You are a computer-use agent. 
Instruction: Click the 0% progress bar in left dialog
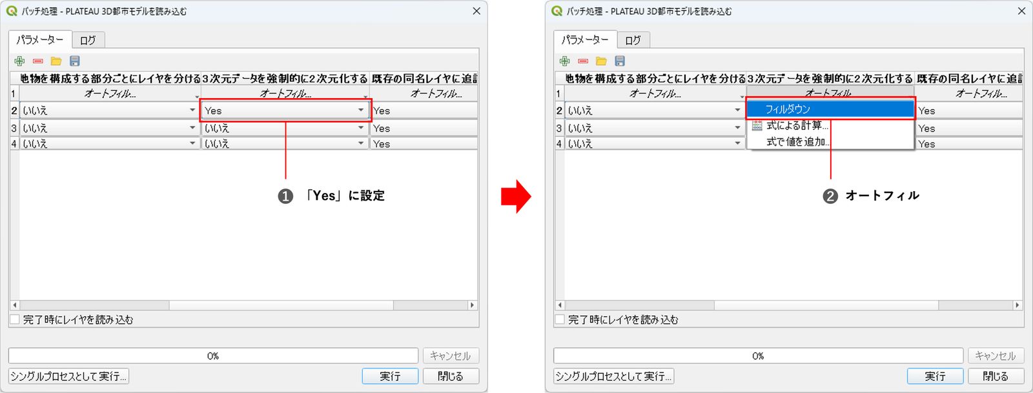tap(213, 356)
